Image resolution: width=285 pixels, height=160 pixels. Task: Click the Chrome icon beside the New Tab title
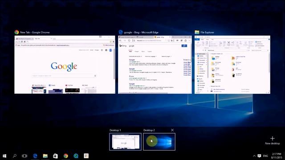[17, 32]
